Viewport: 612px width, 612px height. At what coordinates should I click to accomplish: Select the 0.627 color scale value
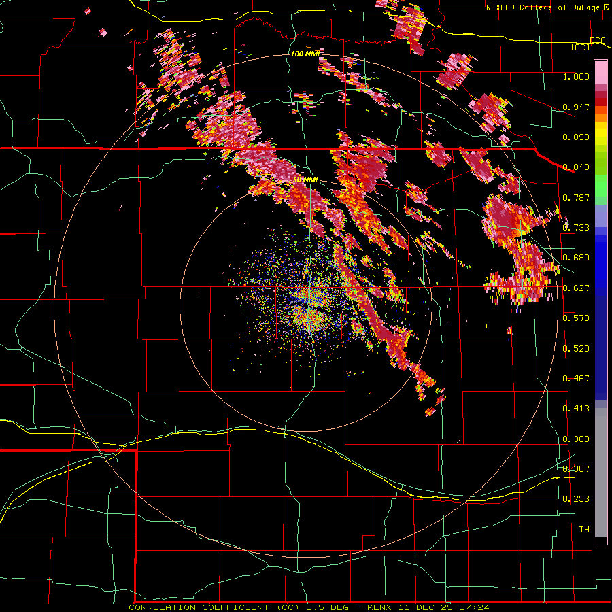(576, 288)
